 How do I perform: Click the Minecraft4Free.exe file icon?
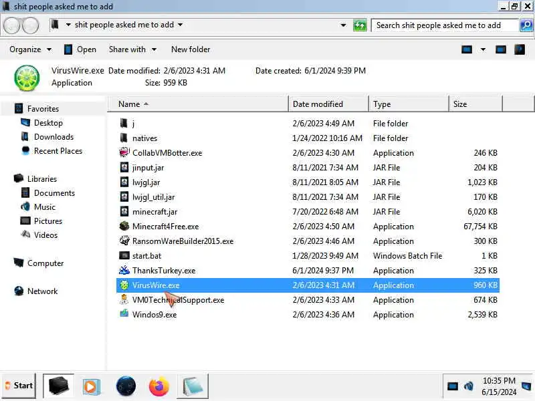pyautogui.click(x=124, y=226)
